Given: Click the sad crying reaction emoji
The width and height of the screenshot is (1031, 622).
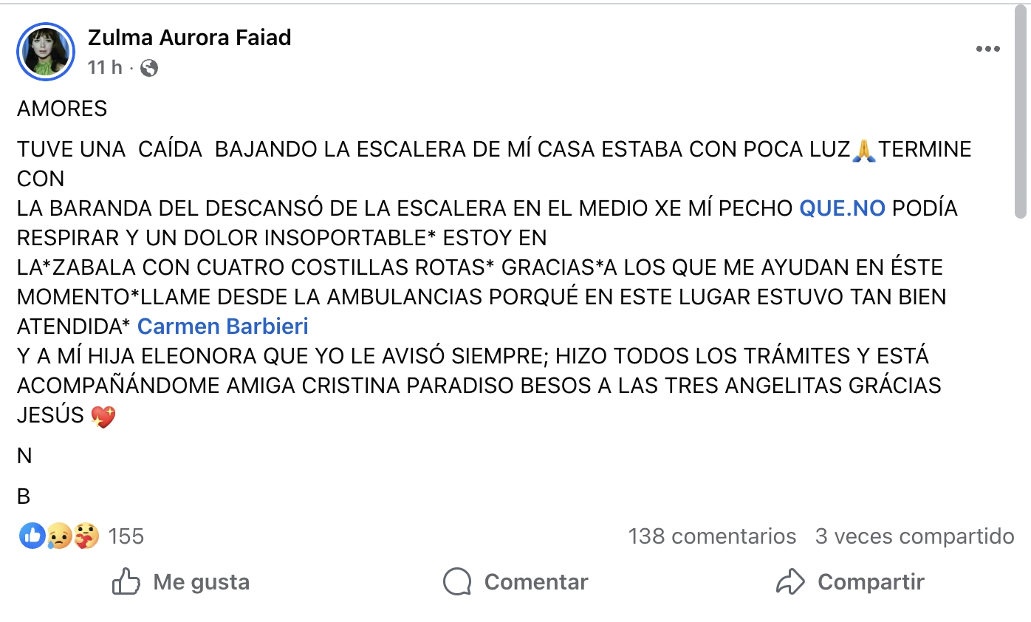Looking at the screenshot, I should tap(58, 536).
